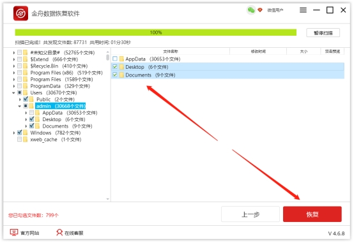Click the $Recycle.Bin folder icon
This screenshot has width=354, height=243.
26,66
